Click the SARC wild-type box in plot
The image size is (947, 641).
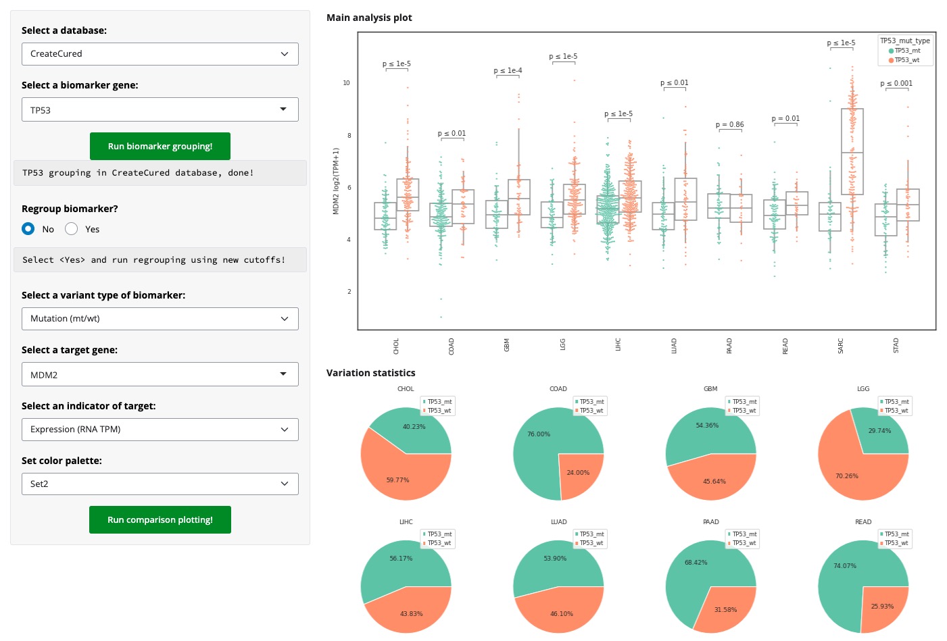[852, 152]
